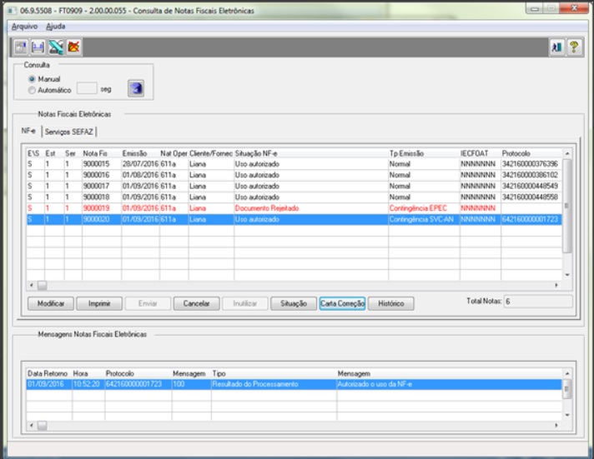Click NF-e grid vertical scrollbar up arrow

[x=567, y=153]
